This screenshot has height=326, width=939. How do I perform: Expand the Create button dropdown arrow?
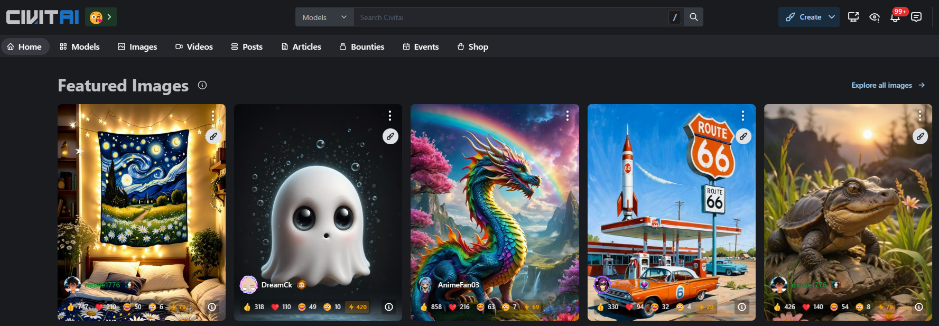[x=832, y=17]
